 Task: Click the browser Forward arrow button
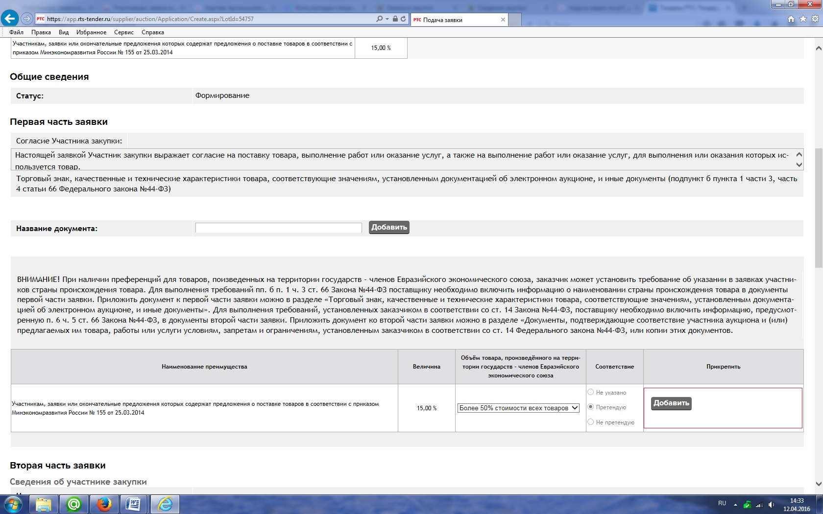[27, 19]
